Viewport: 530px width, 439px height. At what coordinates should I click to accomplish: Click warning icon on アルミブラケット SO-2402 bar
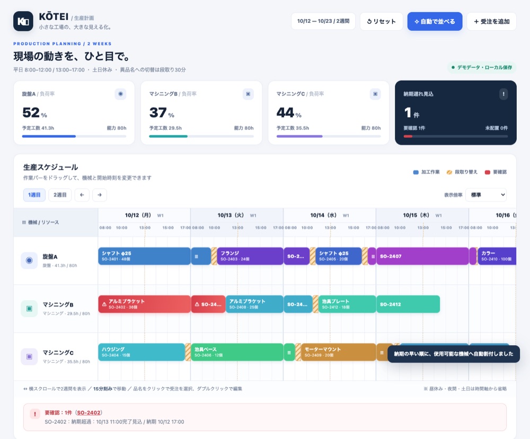click(x=104, y=304)
